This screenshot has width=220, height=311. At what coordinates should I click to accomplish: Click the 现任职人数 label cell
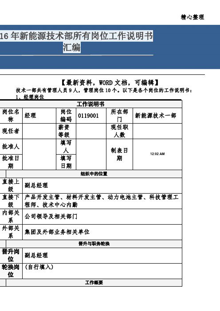[x=119, y=131]
